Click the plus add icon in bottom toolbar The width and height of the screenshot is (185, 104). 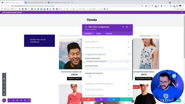(10, 100)
